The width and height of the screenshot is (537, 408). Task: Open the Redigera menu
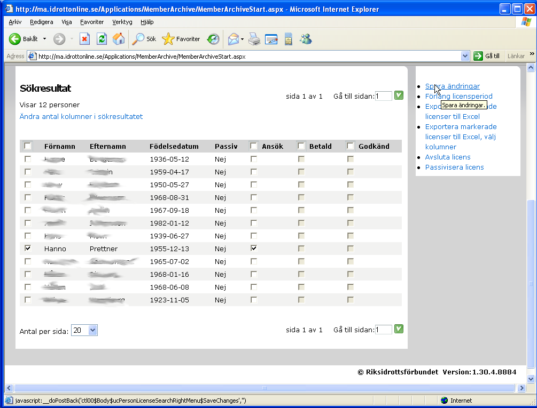[42, 22]
